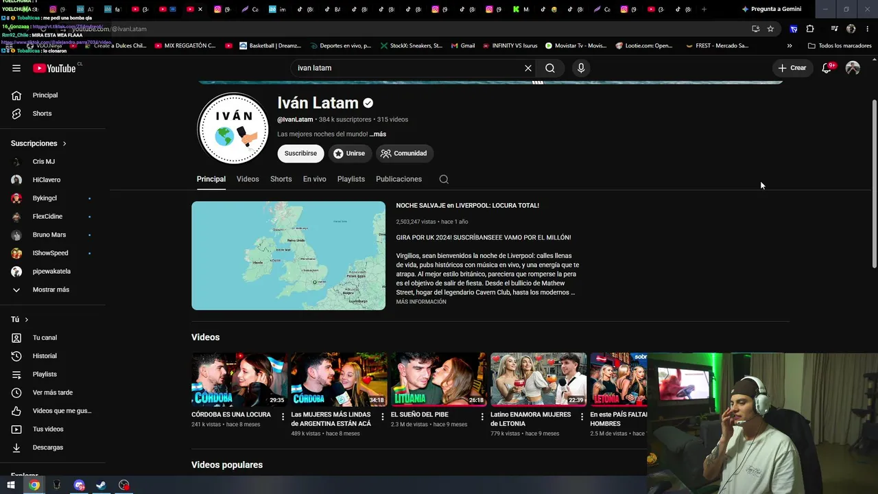Viewport: 878px width, 494px height.
Task: Show hidden bookmarks with the chevron
Action: pos(790,46)
